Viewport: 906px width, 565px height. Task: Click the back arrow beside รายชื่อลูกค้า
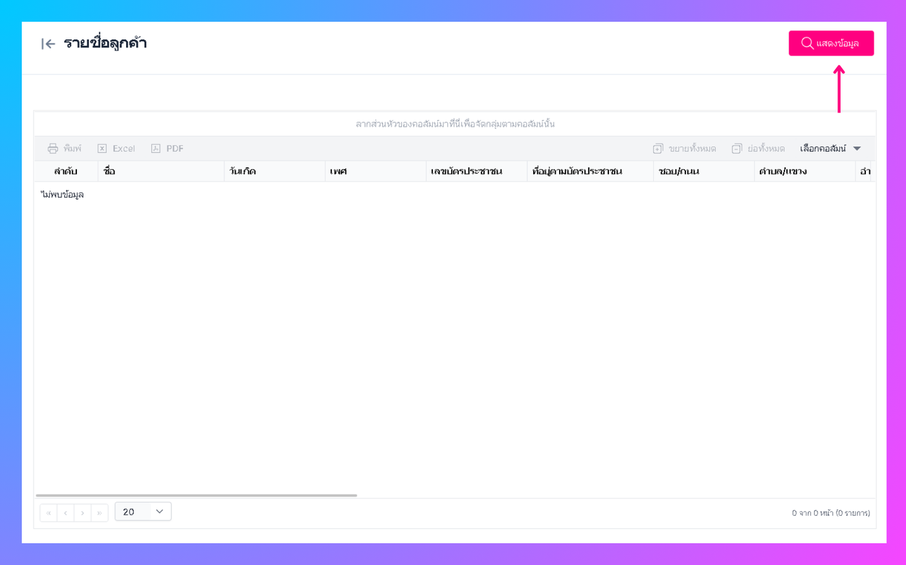tap(48, 44)
